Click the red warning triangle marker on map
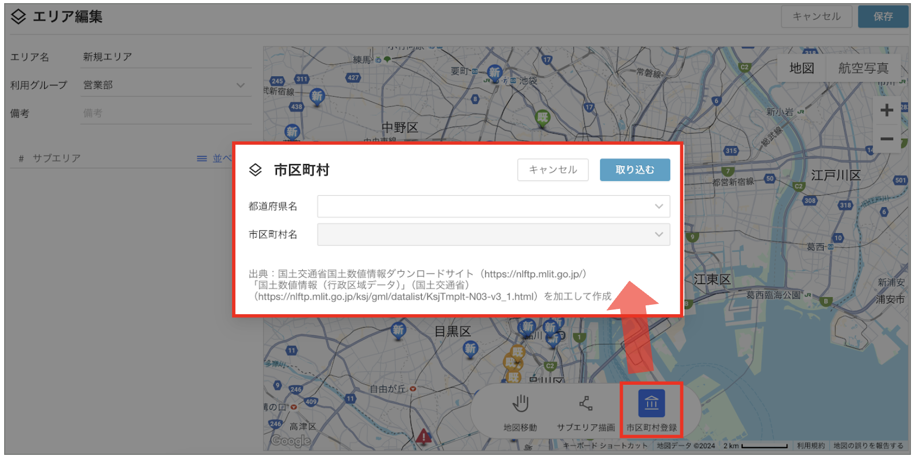This screenshot has width=913, height=458. (424, 436)
